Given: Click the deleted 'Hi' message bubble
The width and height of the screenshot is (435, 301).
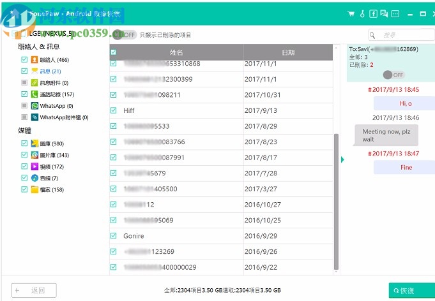Looking at the screenshot, I should tap(404, 103).
